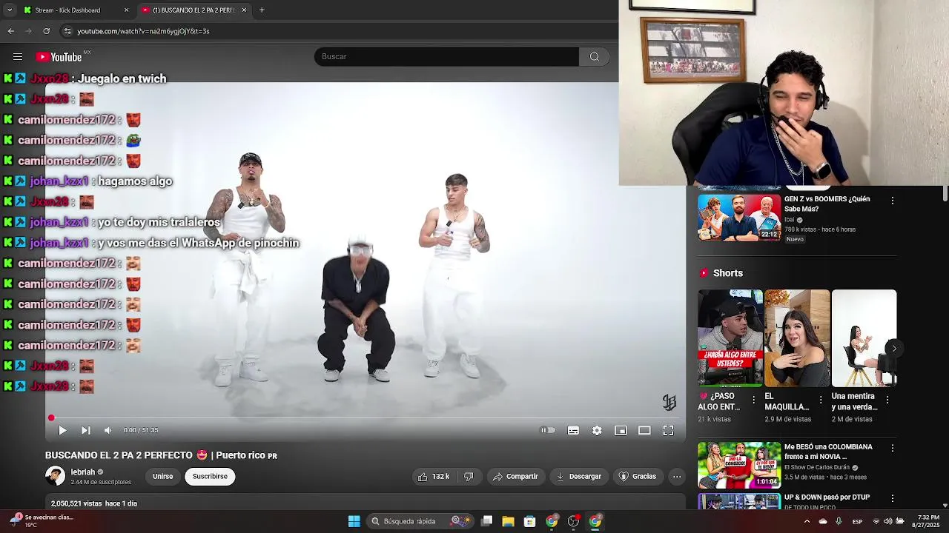
Task: Click the Unirse button
Action: click(x=162, y=477)
